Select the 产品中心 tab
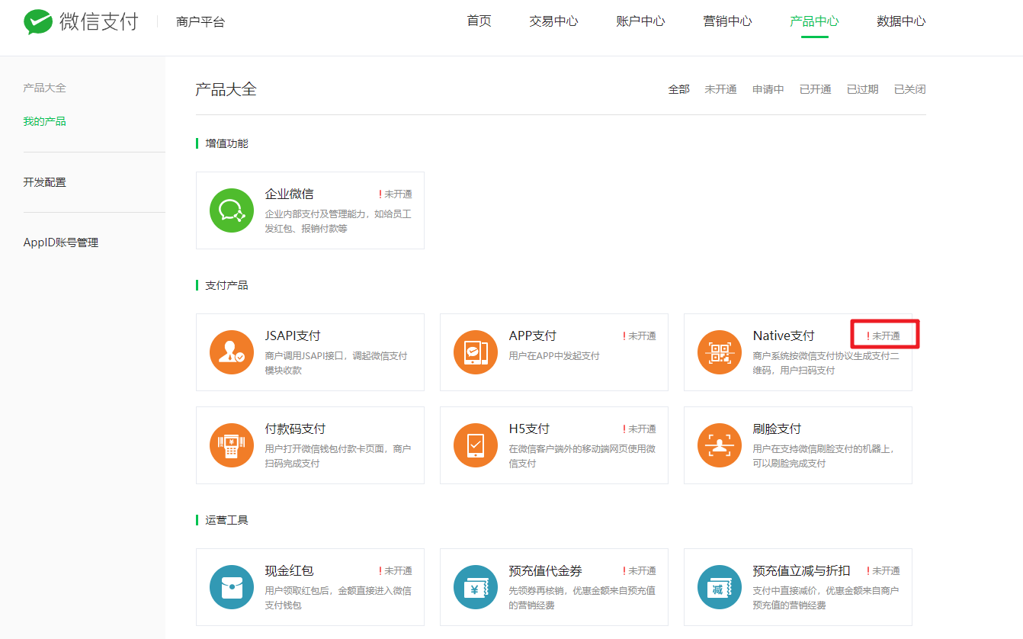The image size is (1023, 639). [x=815, y=21]
